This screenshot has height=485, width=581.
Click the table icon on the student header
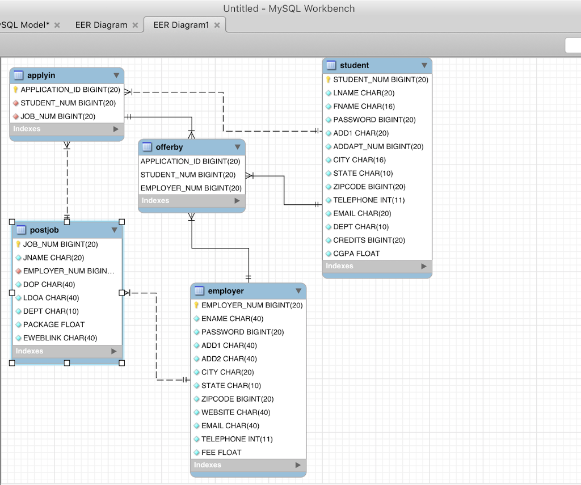331,65
